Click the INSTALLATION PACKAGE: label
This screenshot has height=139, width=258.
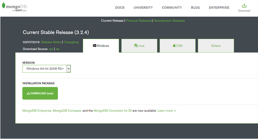pyautogui.click(x=39, y=83)
